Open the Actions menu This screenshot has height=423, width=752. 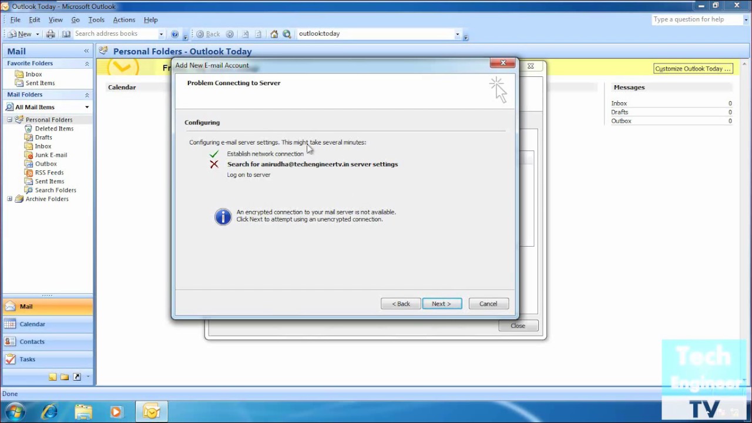tap(124, 20)
